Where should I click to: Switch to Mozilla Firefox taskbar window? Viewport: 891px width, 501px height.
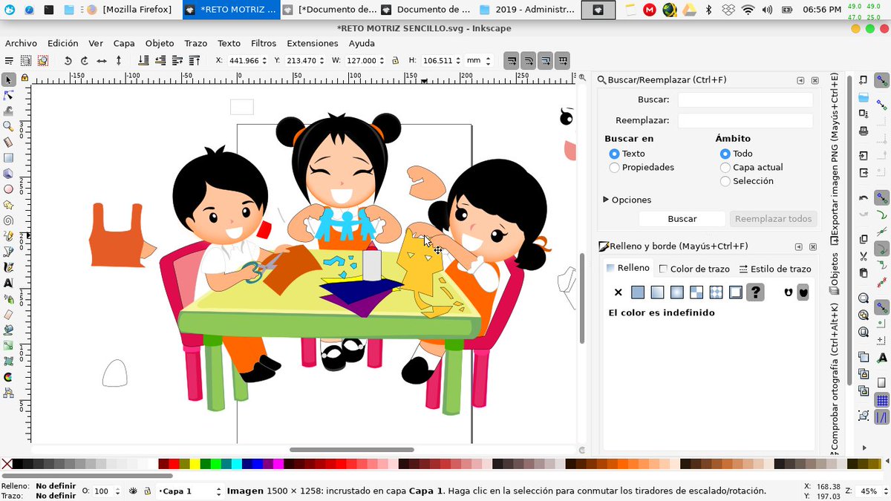130,10
